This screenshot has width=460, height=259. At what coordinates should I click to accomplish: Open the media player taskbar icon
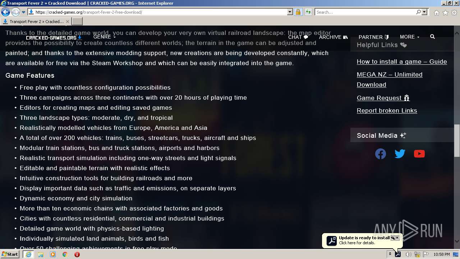[x=53, y=254]
